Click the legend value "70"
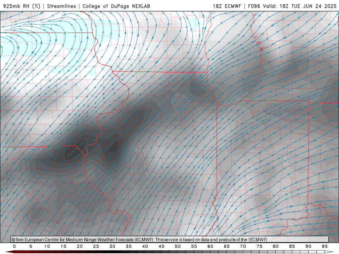This screenshot has width=339, height=254. tap(243, 246)
